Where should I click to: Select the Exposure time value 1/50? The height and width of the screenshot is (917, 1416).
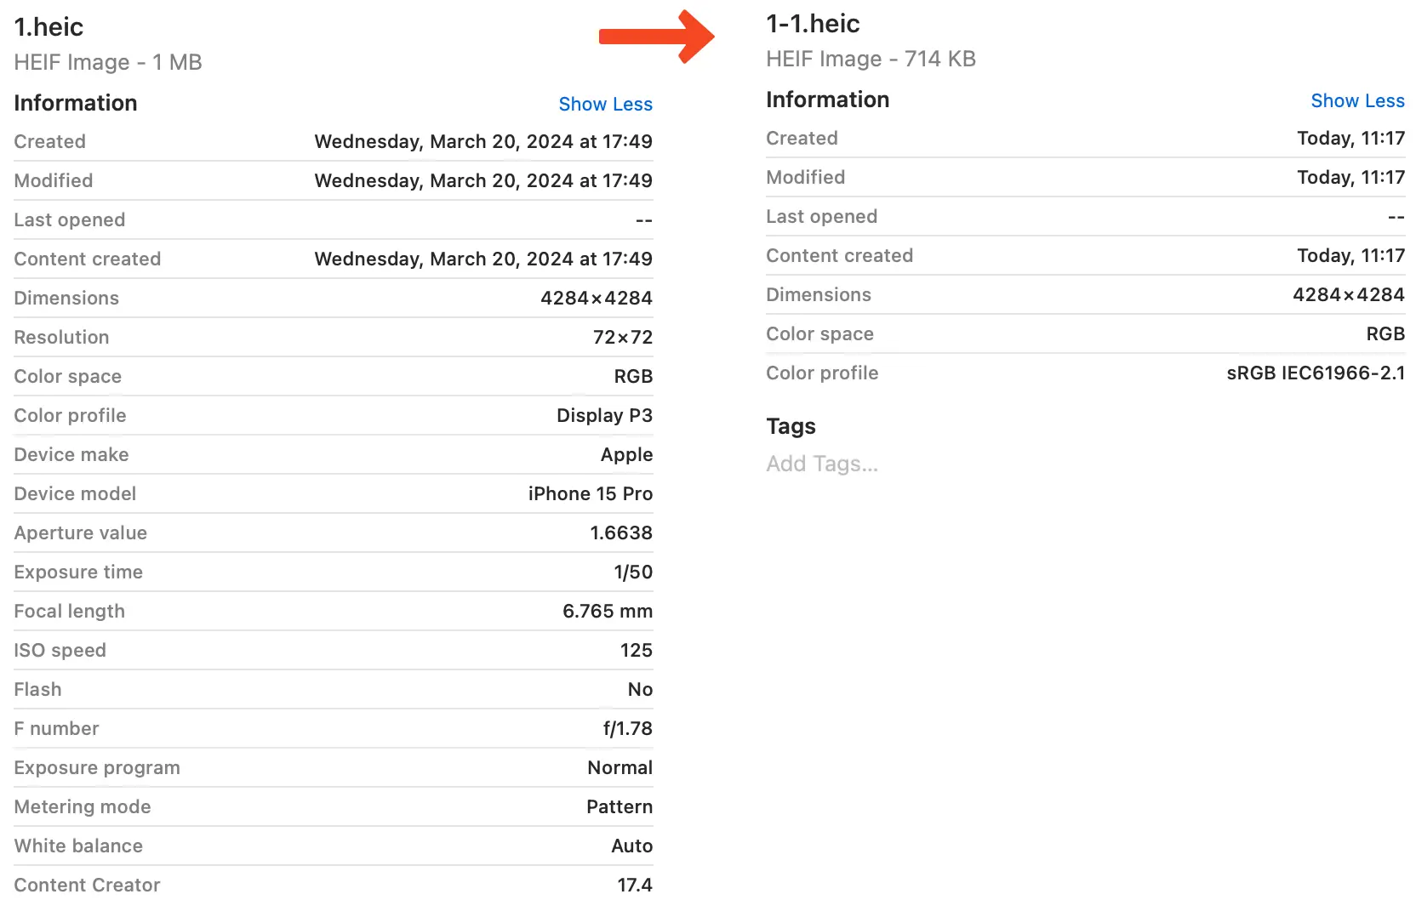pyautogui.click(x=633, y=572)
